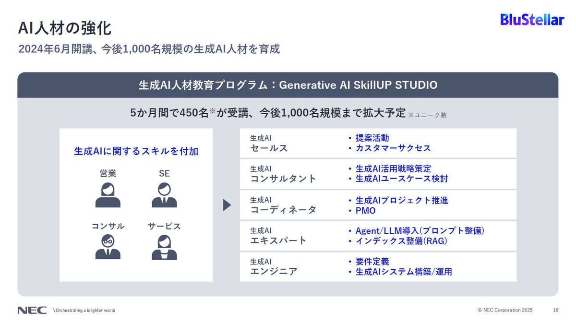The width and height of the screenshot is (576, 324).
Task: Click the BluStellar logo
Action: (532, 20)
